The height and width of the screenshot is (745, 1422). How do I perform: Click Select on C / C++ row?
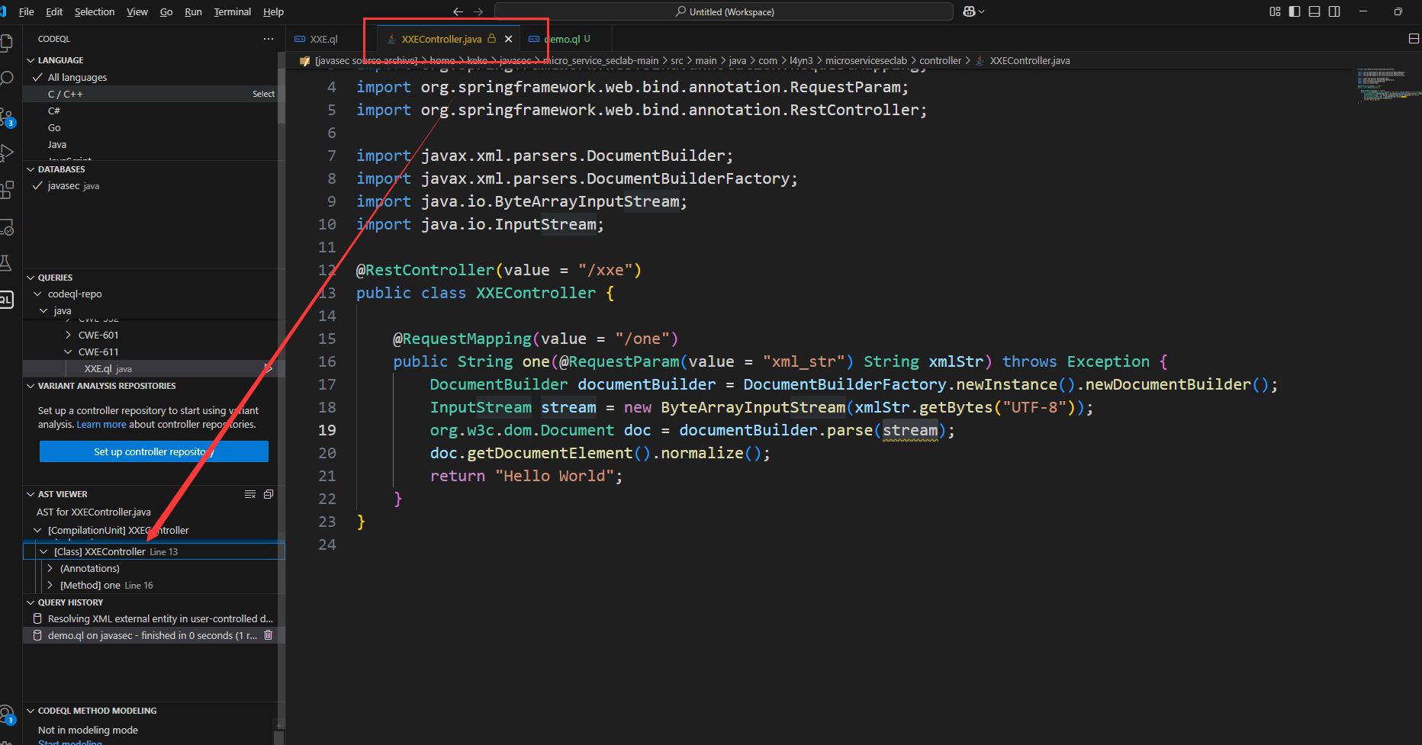tap(263, 94)
